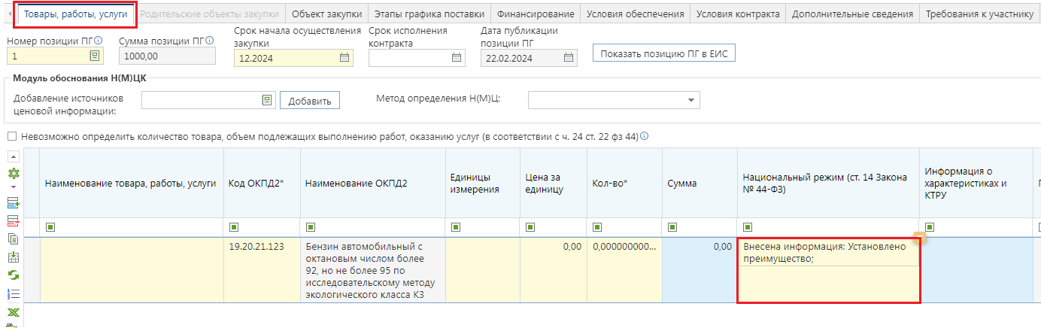
Task: Click Показать позицию ПГ в ЕИС button
Action: tap(663, 53)
